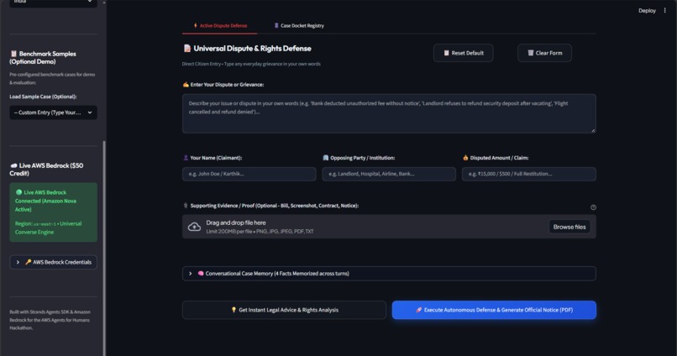The image size is (677, 356).
Task: Click the chevron on Load Sample Case dropdown
Action: point(90,113)
